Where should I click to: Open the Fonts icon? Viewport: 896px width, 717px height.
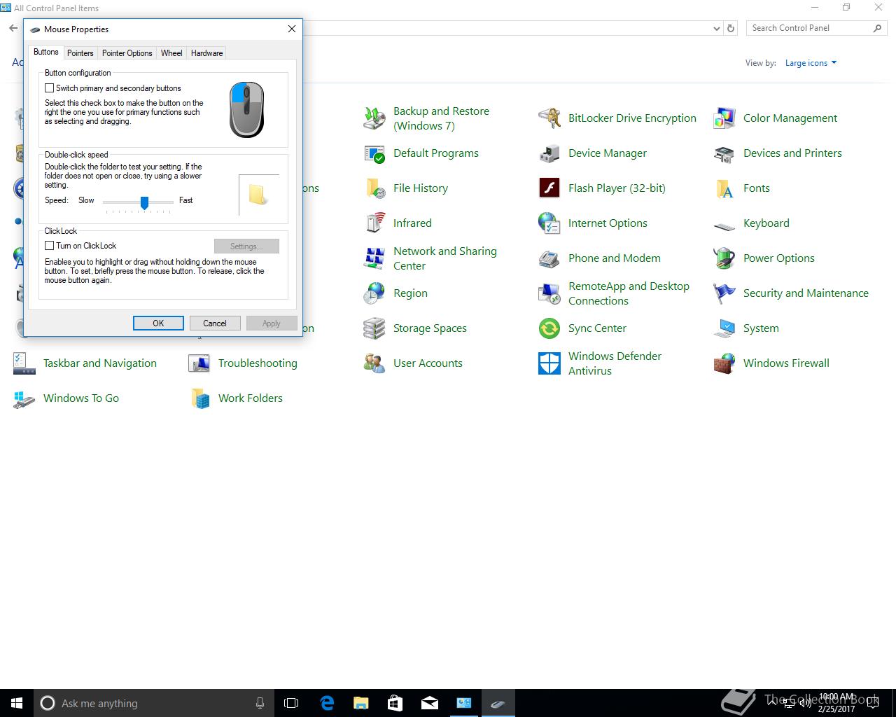[x=724, y=188]
